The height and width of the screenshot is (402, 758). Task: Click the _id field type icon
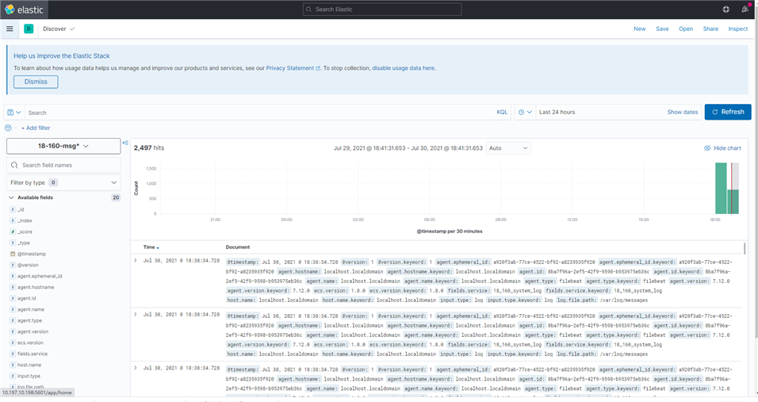pos(13,209)
